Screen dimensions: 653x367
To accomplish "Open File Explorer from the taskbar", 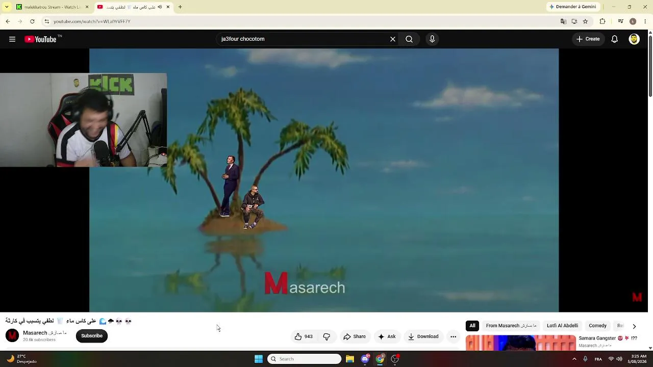I will click(350, 359).
